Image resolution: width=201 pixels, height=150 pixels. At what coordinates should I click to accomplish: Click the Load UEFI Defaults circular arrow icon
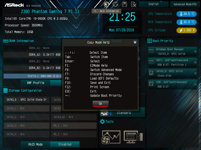point(115,4)
